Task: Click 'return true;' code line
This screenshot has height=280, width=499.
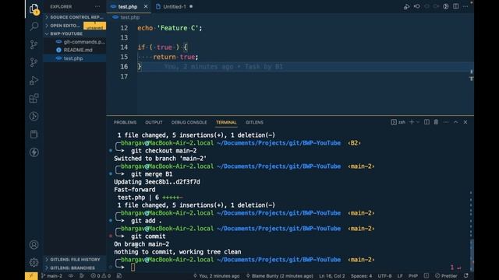Action: tap(175, 57)
